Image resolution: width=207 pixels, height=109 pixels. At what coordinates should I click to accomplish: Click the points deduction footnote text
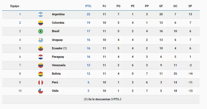point(103,99)
